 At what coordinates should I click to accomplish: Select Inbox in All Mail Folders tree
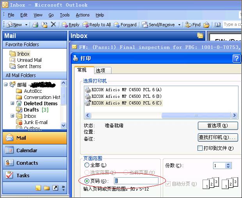[26, 116]
